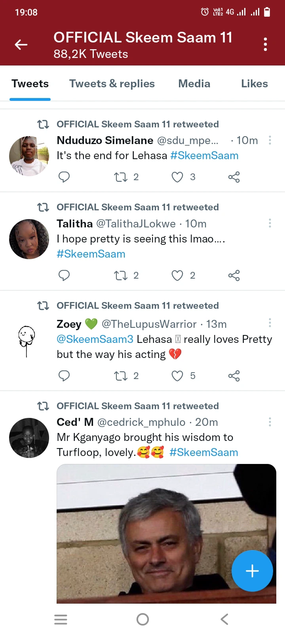The width and height of the screenshot is (285, 635).
Task: Like Zoey's tweet about Lehasa
Action: pos(177,376)
